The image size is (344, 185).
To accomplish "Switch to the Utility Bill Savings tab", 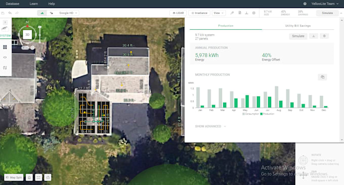I will point(298,26).
